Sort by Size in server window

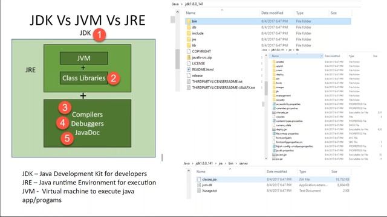[334, 172]
